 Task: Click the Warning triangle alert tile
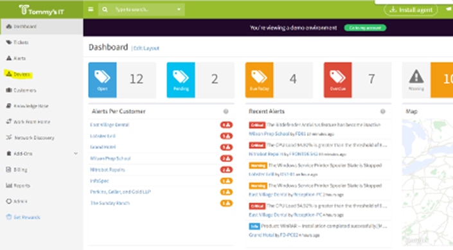(416, 80)
